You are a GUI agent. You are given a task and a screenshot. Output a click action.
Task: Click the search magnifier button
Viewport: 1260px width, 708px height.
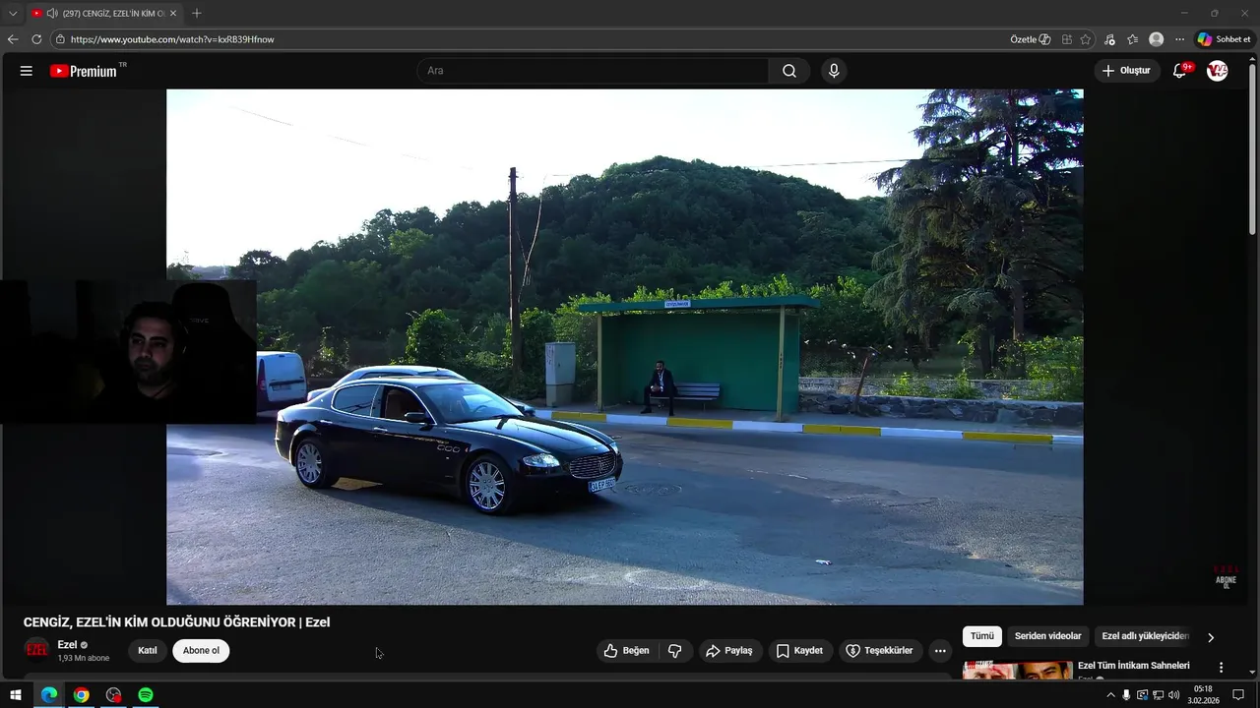point(789,71)
